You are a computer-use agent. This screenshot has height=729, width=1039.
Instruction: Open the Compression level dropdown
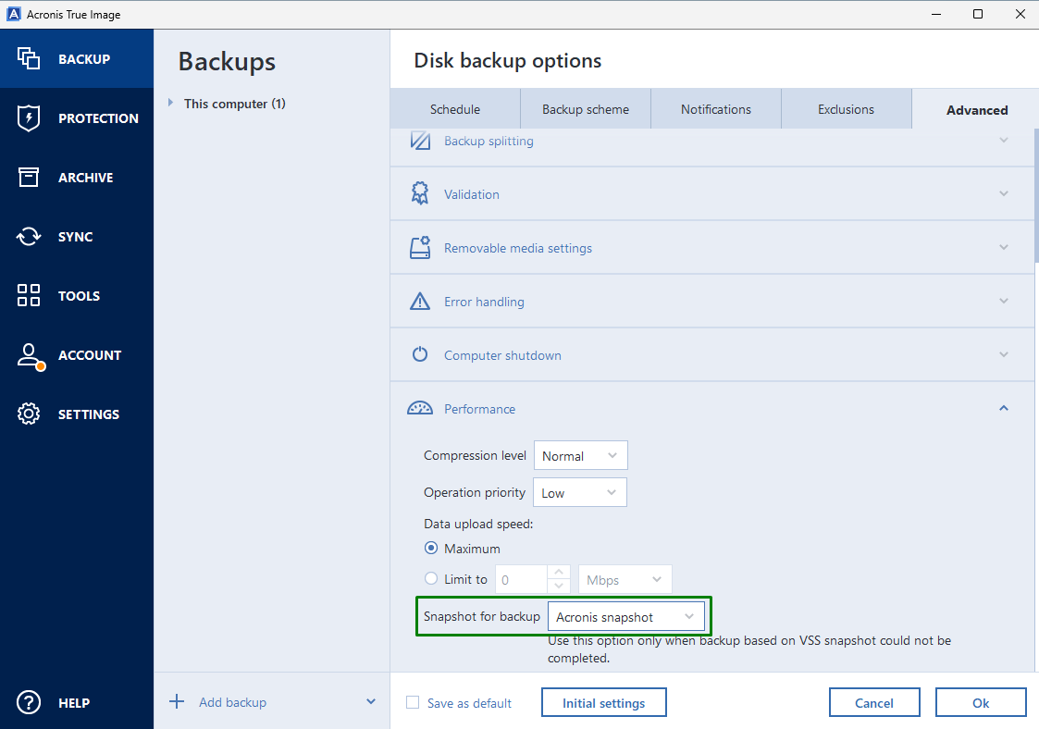click(x=580, y=455)
